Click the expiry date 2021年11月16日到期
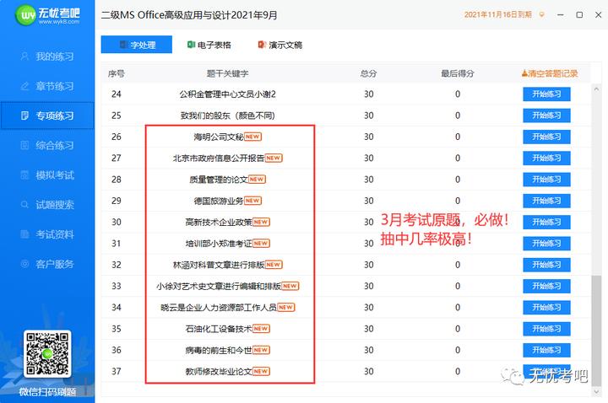The height and width of the screenshot is (403, 608). [x=497, y=14]
